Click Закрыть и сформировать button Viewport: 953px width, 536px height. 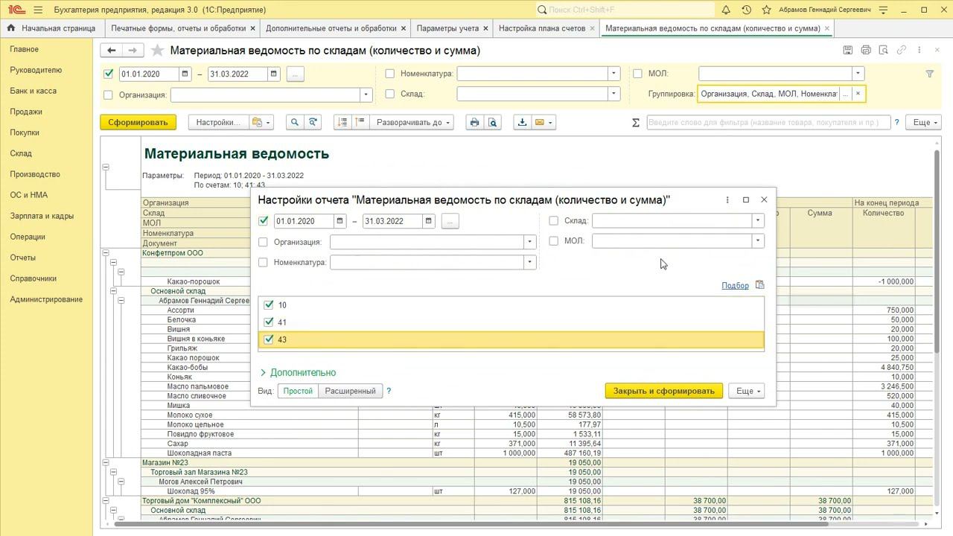663,391
